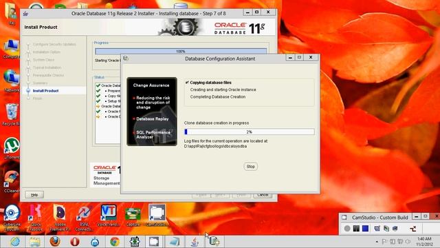The width and height of the screenshot is (440, 248).
Task: Launch Firefox from the taskbar
Action: click(x=55, y=242)
